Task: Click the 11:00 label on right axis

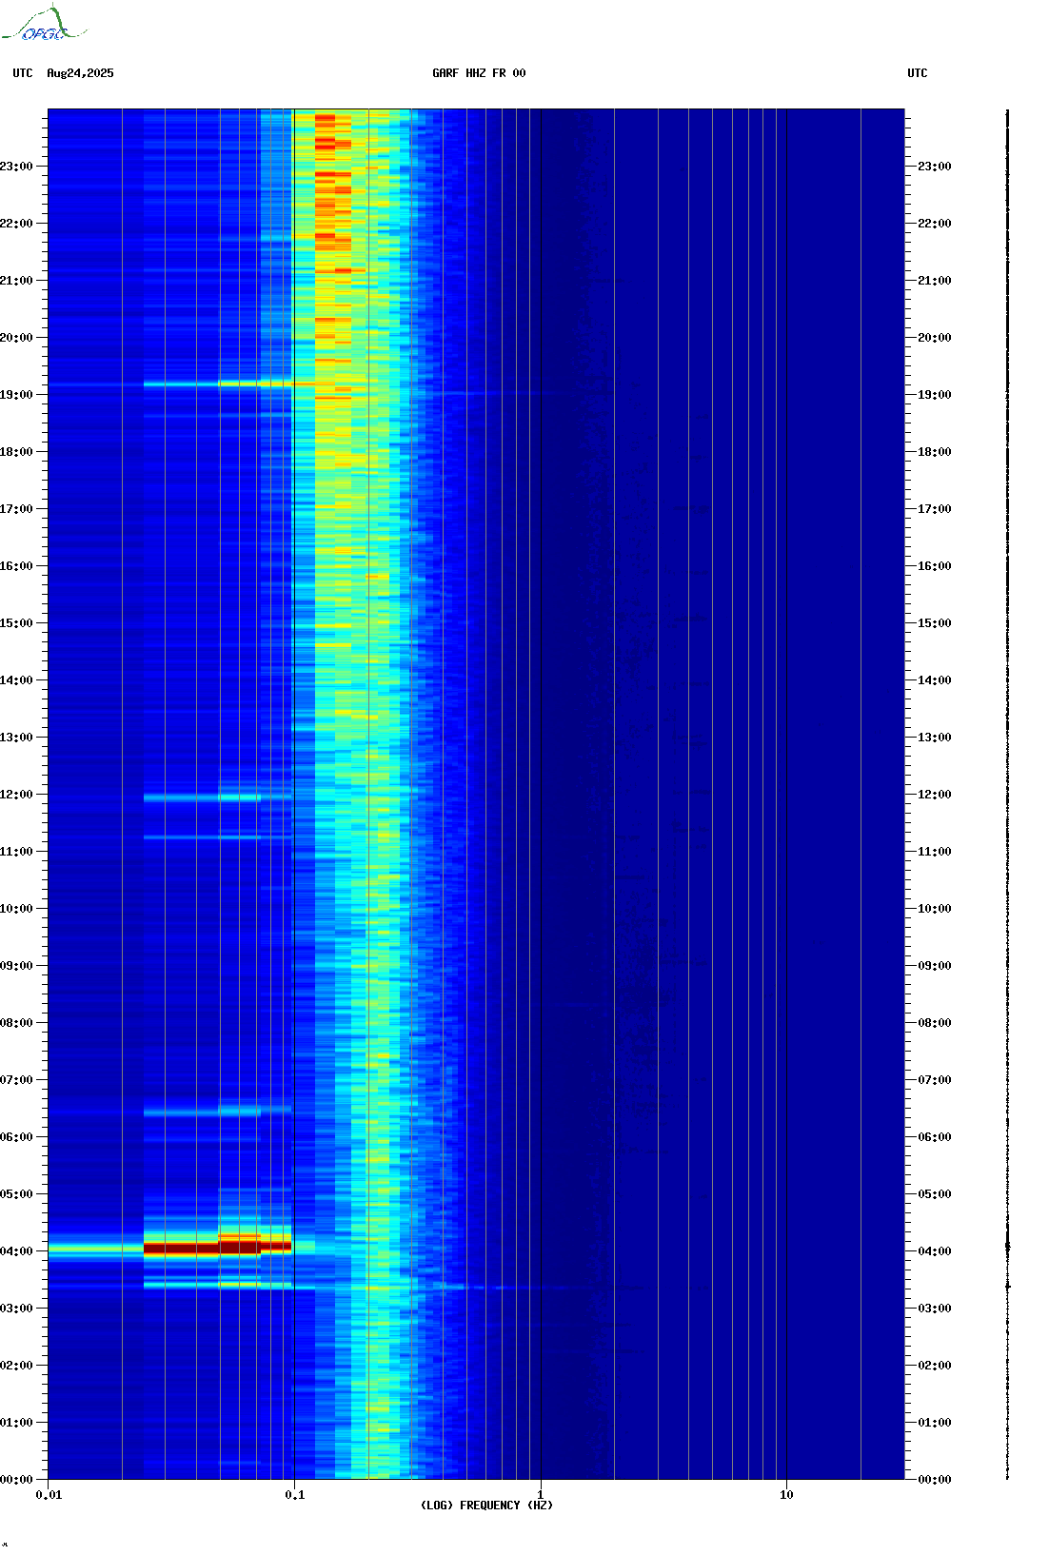Action: (x=935, y=852)
